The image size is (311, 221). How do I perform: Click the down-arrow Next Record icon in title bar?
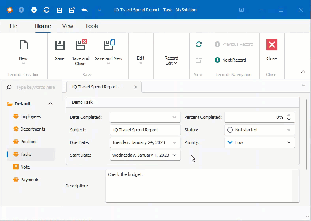[x=34, y=10]
